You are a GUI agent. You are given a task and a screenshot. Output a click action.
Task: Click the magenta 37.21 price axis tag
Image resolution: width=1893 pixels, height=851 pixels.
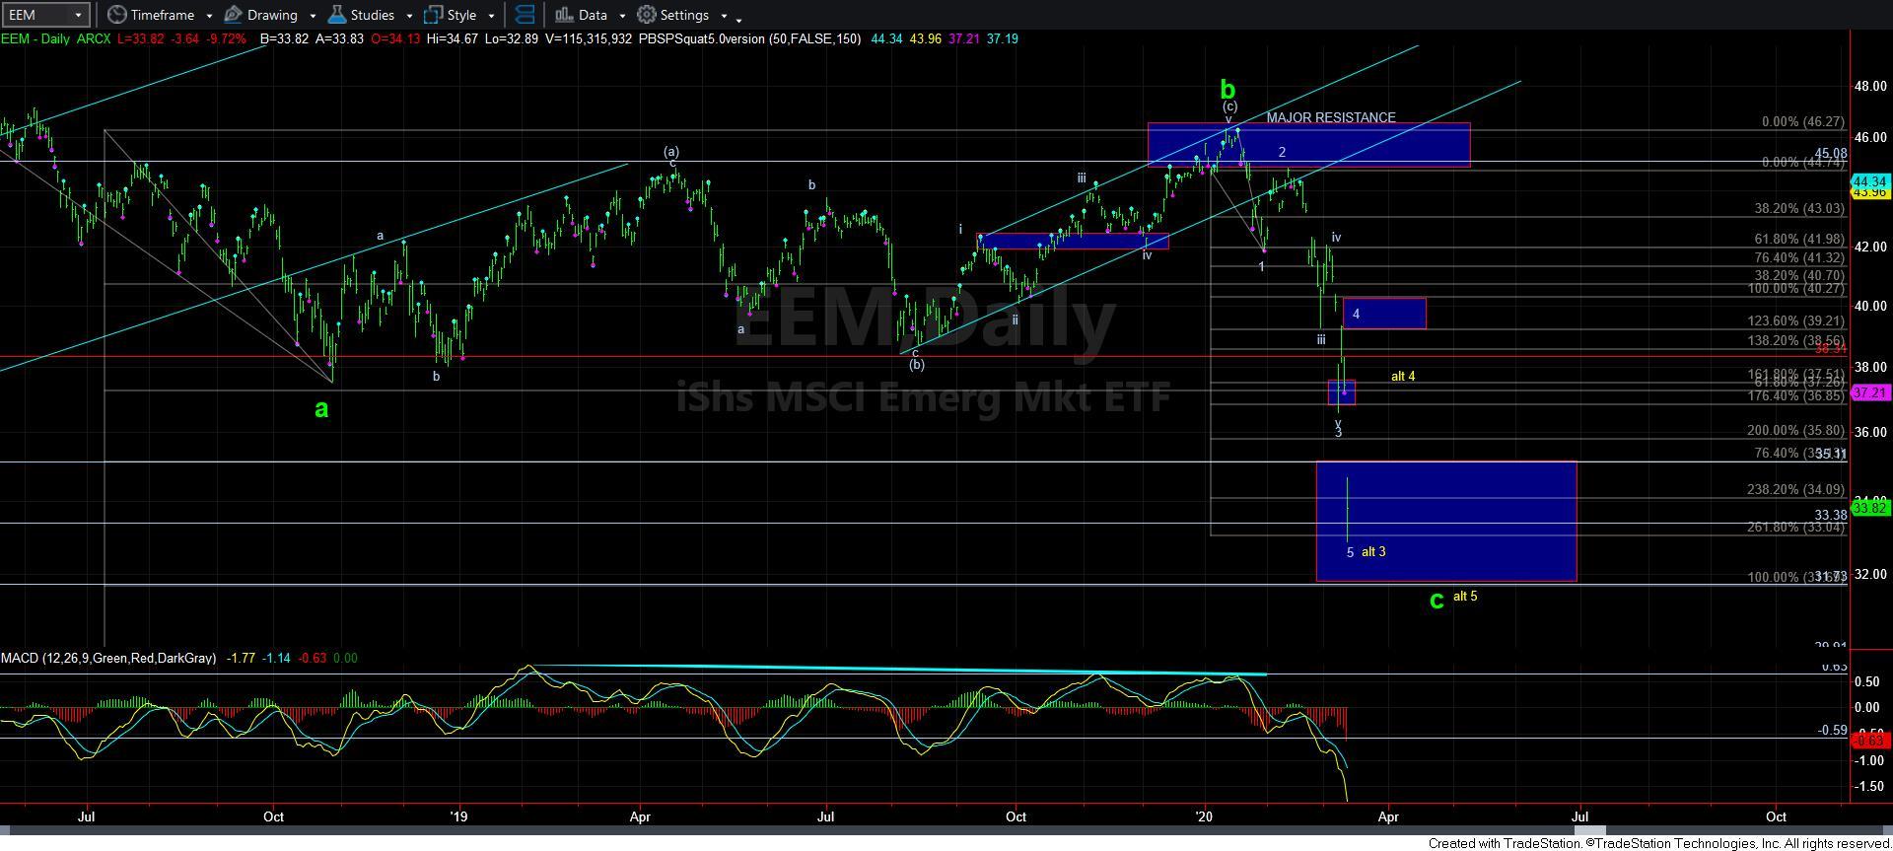(1870, 392)
